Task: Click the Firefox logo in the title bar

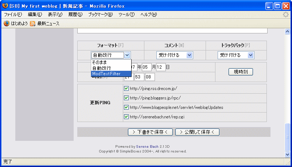Action: (5, 6)
